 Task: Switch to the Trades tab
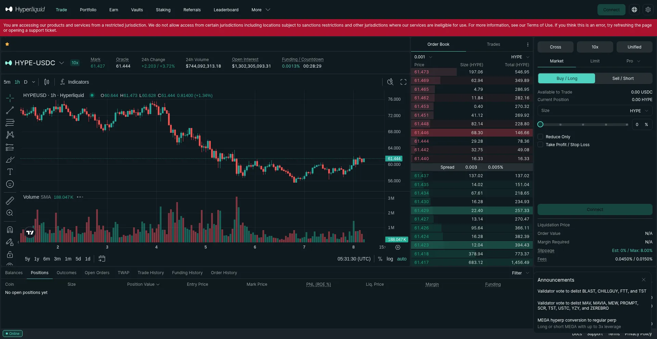[x=493, y=44]
